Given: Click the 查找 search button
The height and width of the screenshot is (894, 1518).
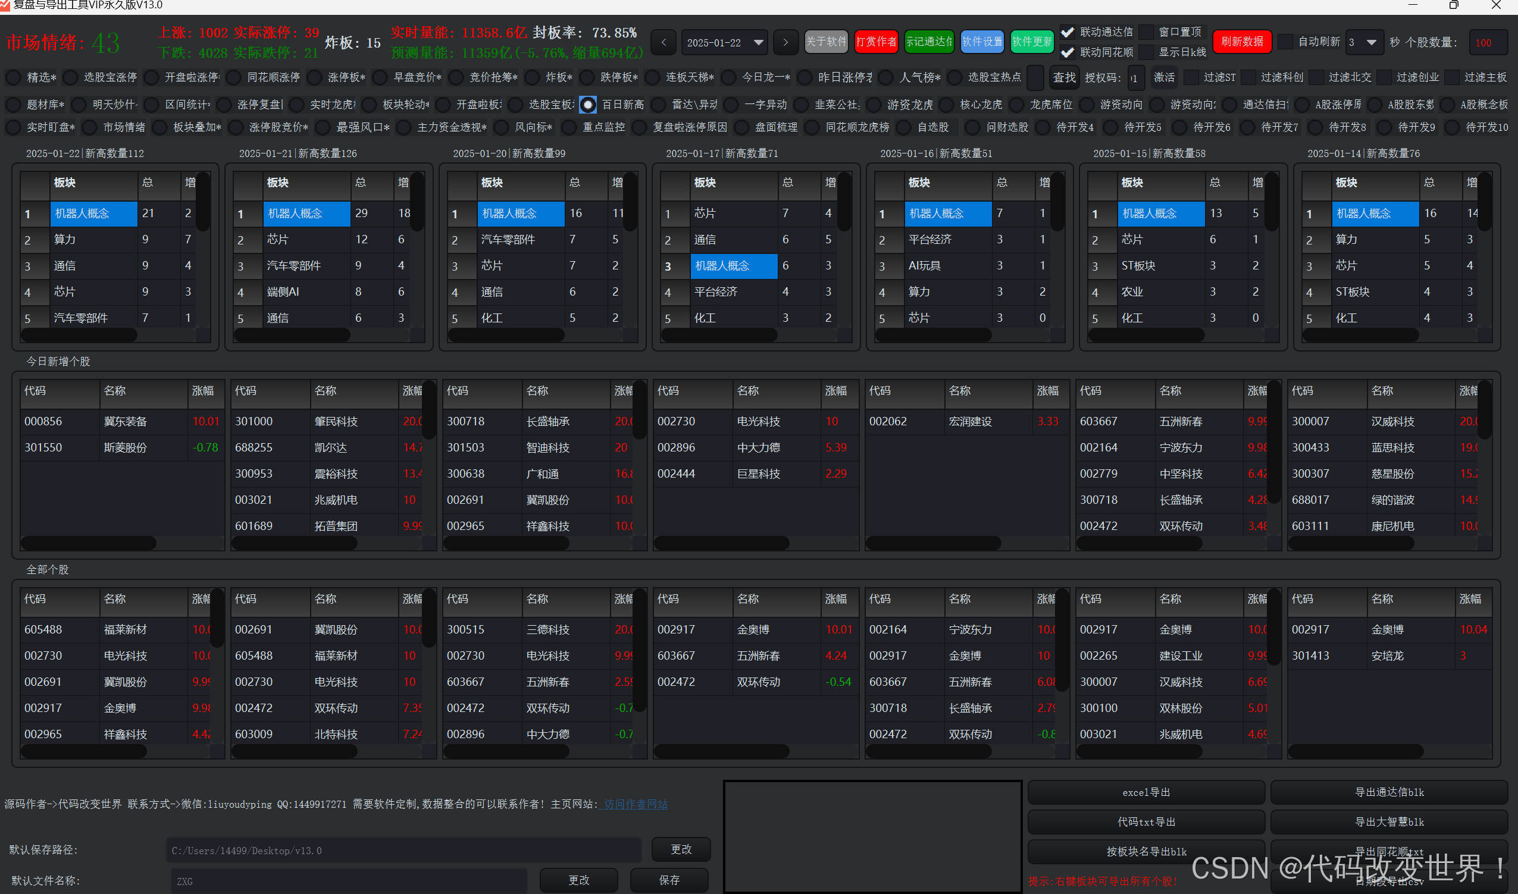Looking at the screenshot, I should click(1063, 78).
